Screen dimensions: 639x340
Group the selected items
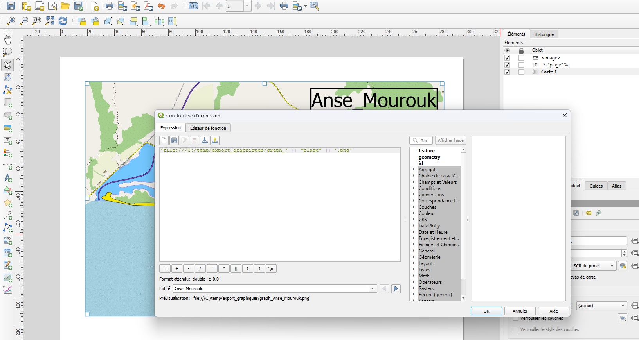108,21
